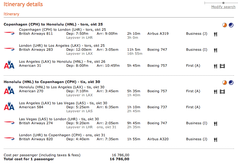Click orange day icon for Honolulu to Copenhagen
The image size is (238, 163).
tap(225, 82)
